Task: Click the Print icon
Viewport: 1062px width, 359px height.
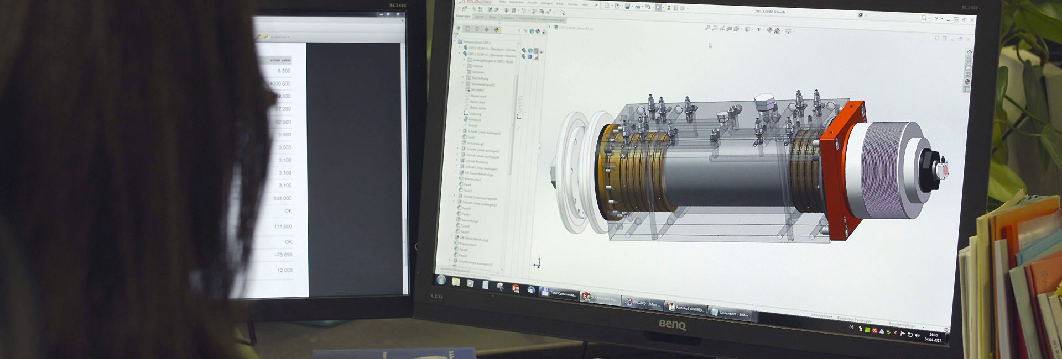Action: point(637,7)
